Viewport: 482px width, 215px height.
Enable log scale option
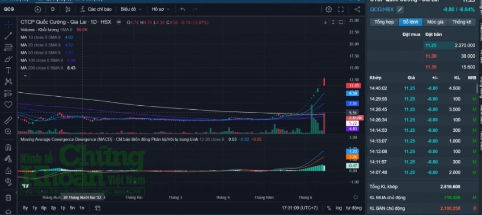[x=339, y=208]
